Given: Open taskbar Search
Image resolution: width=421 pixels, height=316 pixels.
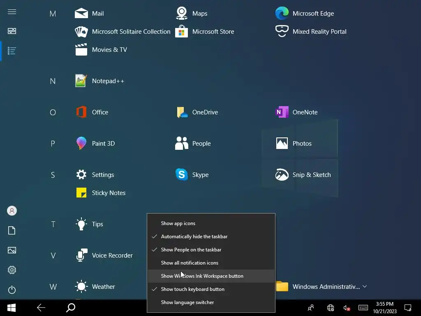Looking at the screenshot, I should (71, 308).
